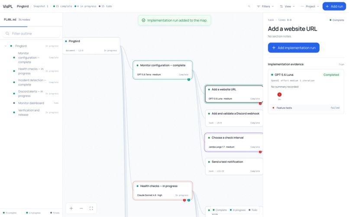This screenshot has width=349, height=217.
Task: Click the Complete legend entry on map
Action: [220, 210]
